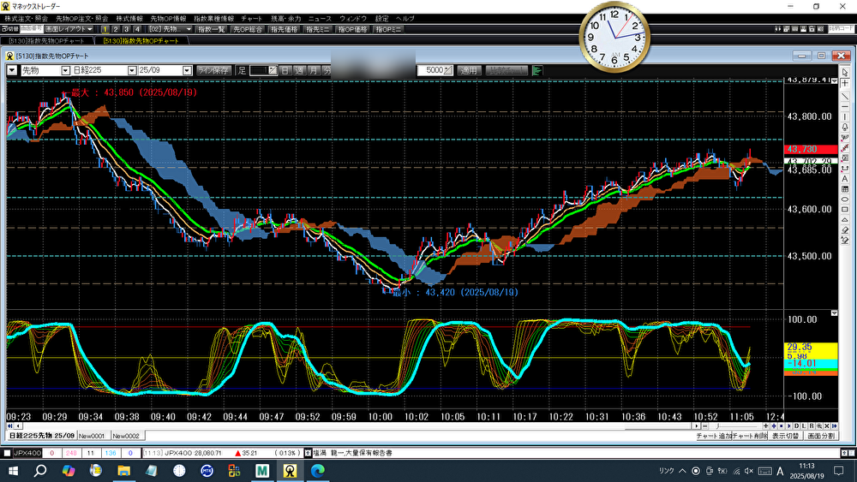Open the 先物 product type dropdown
This screenshot has height=482, width=857.
(66, 70)
